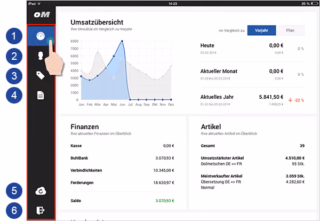
Task: Click the Gesamt count 39
Action: click(x=302, y=146)
